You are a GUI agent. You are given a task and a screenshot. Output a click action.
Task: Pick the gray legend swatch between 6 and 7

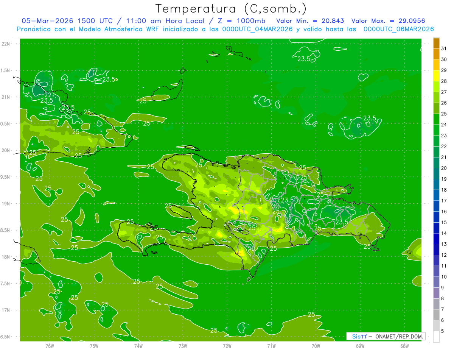point(436,315)
